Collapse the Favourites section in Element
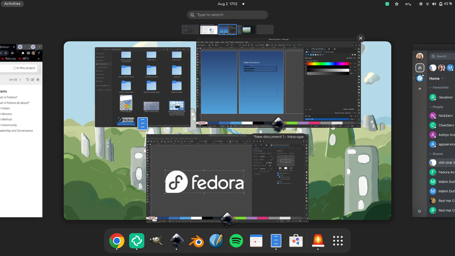This screenshot has height=256, width=455. tap(439, 88)
